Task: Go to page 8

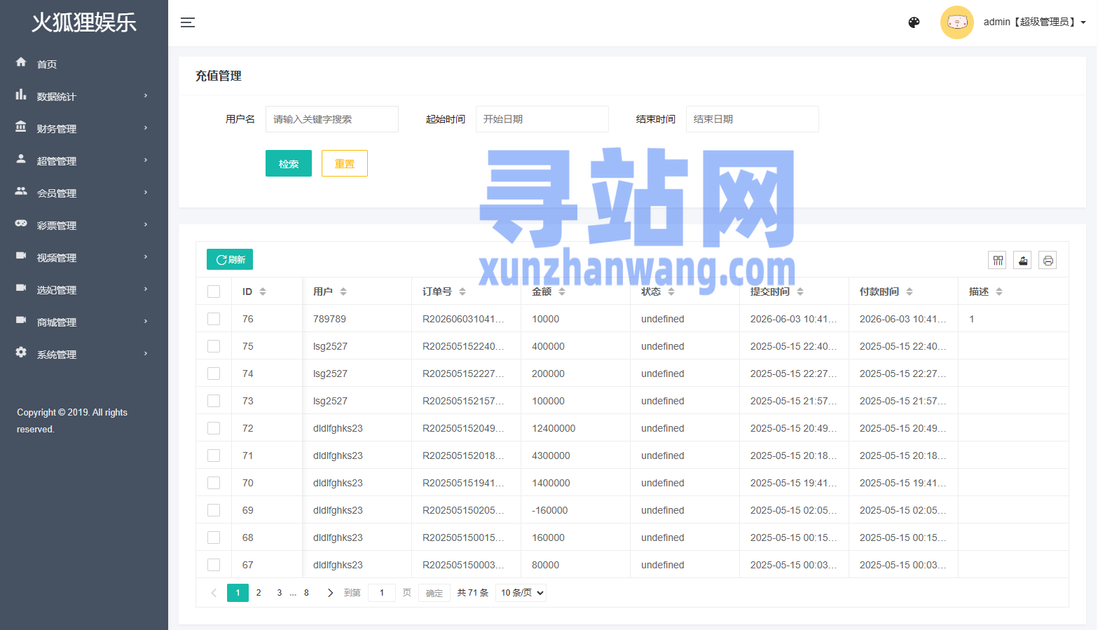Action: coord(306,593)
